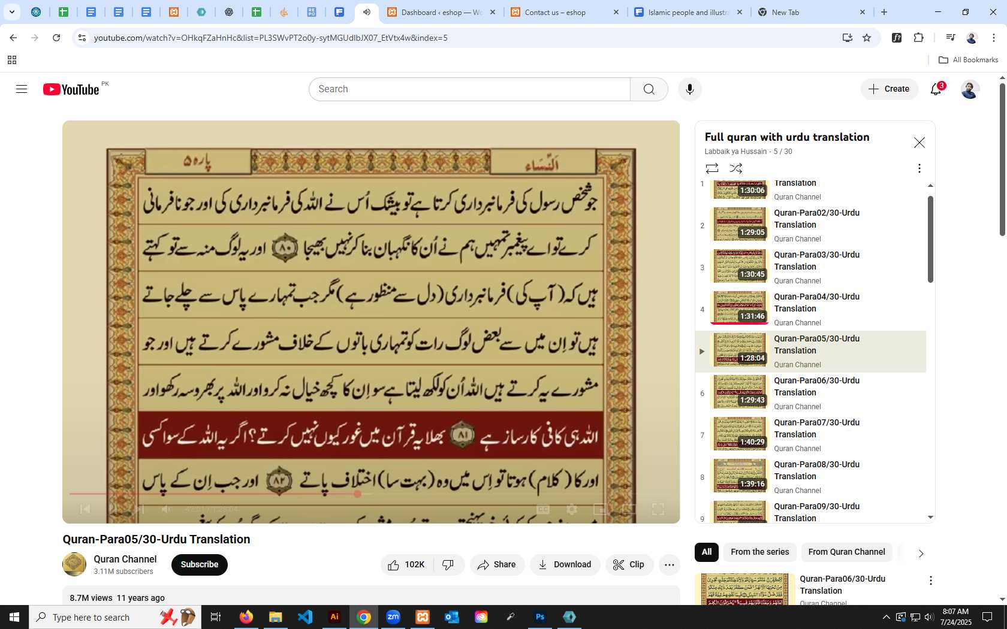Open the tab search dropdown arrow

[11, 12]
